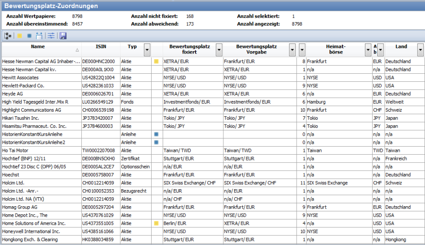Click the yellow square toolbar icon
This screenshot has height=245, width=425.
(19, 35)
